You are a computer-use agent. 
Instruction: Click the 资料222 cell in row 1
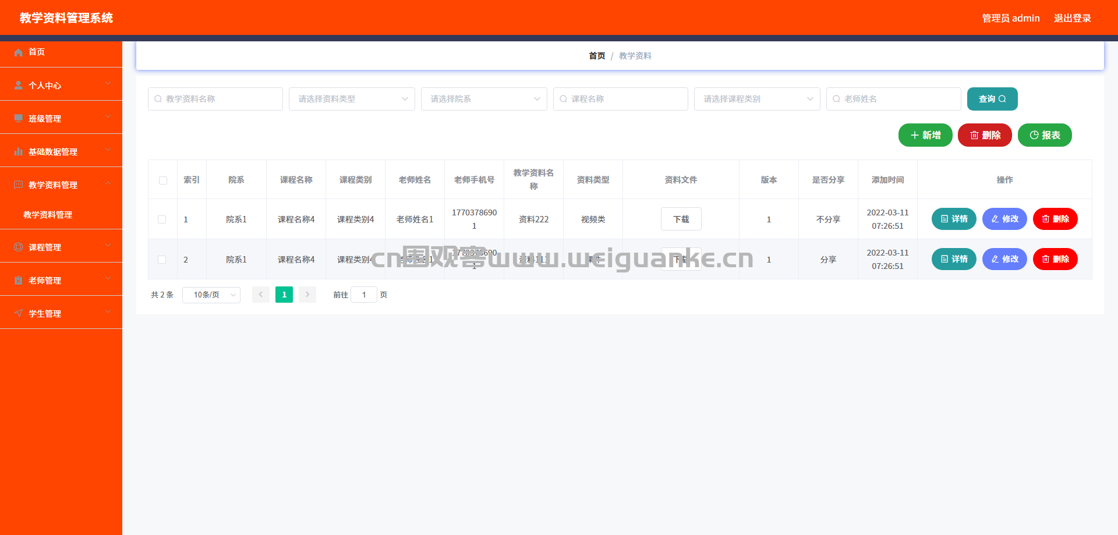click(534, 219)
